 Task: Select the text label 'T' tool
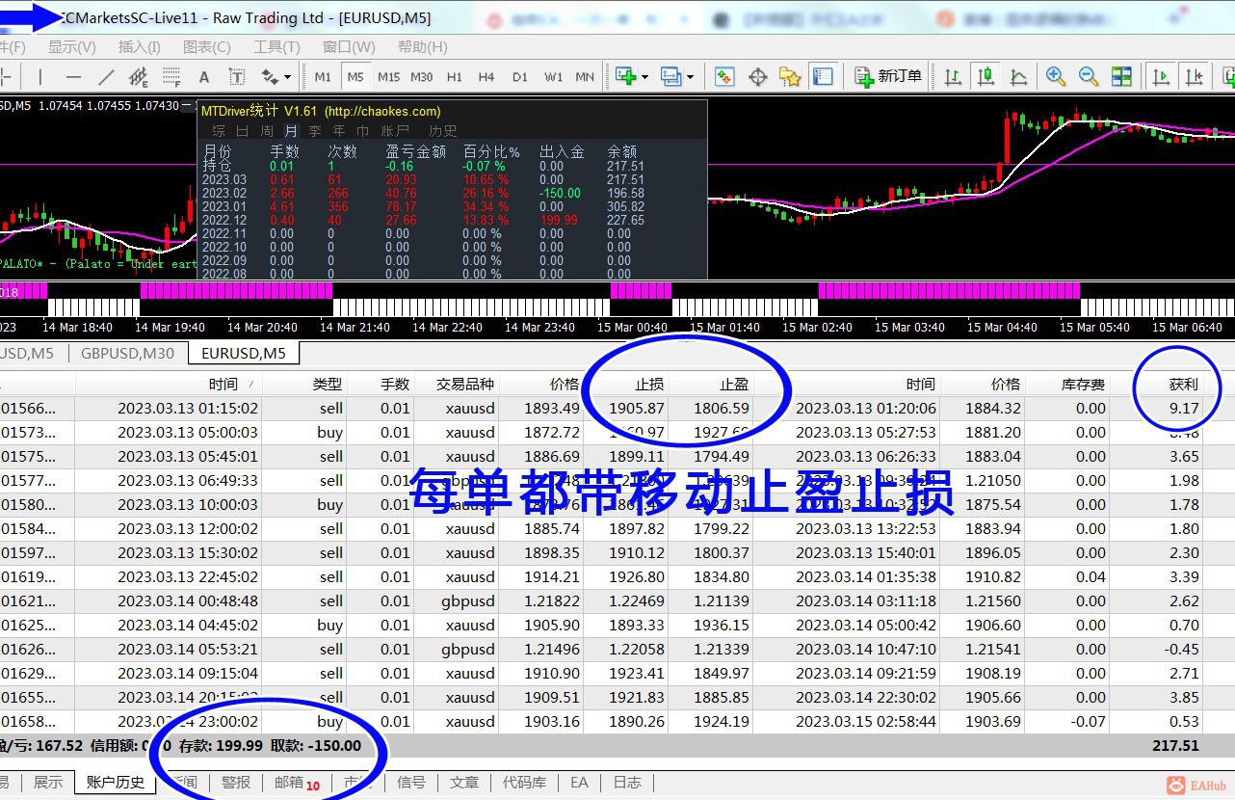point(237,77)
